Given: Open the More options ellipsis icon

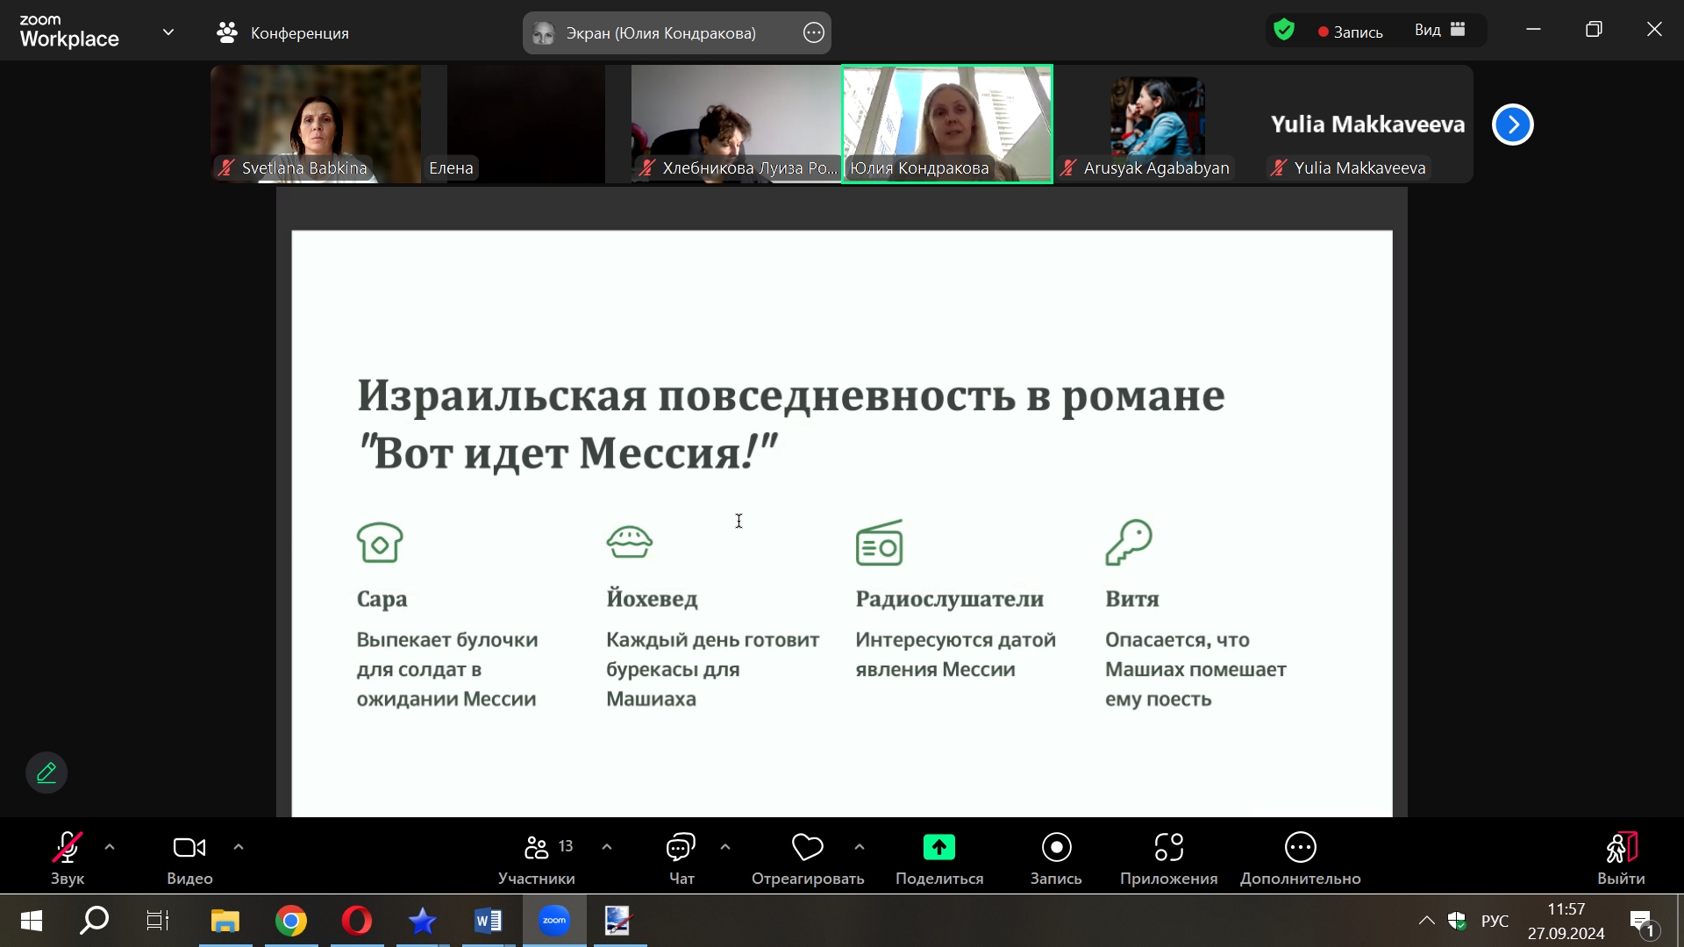Looking at the screenshot, I should click(1300, 848).
